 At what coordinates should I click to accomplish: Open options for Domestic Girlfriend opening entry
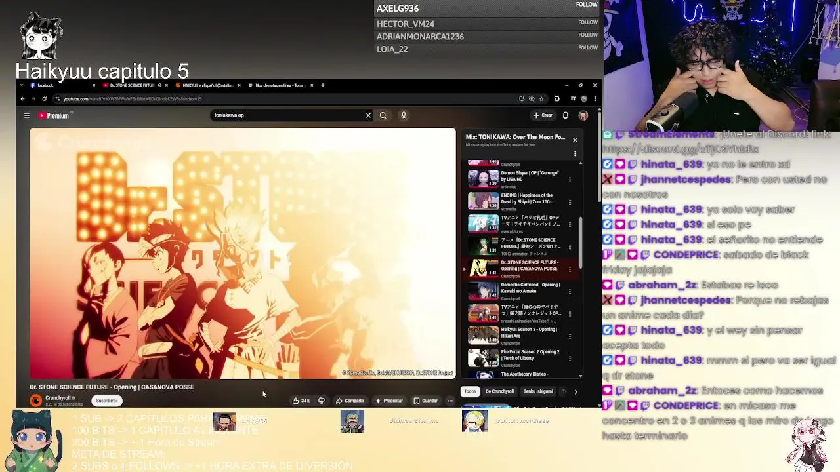[570, 291]
